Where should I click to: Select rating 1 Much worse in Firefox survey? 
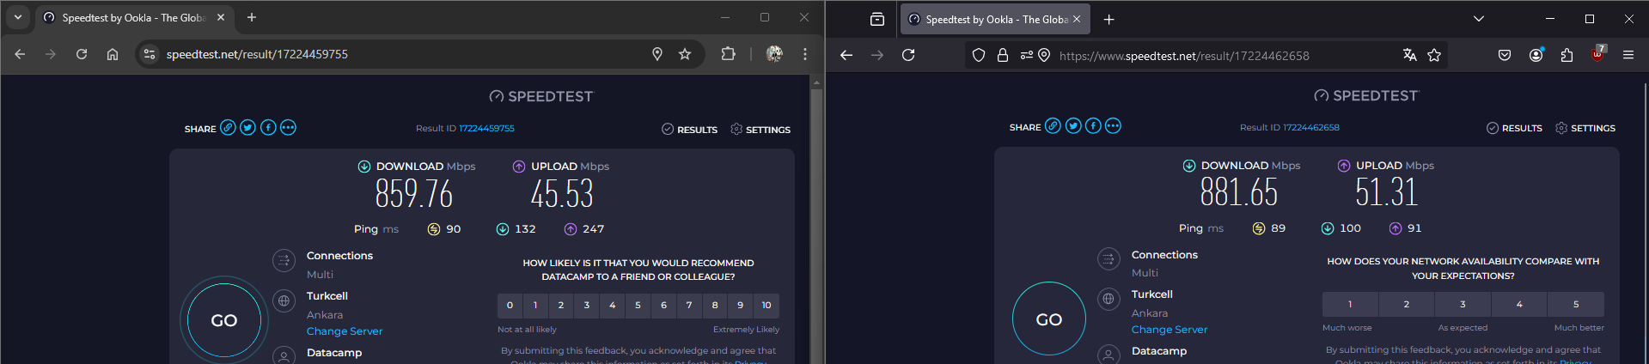tap(1350, 304)
